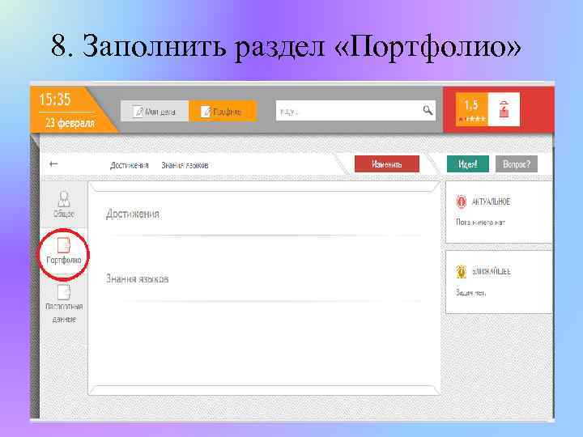Click the 'Пока ничего нет' text
The width and height of the screenshot is (583, 437).
coord(480,223)
